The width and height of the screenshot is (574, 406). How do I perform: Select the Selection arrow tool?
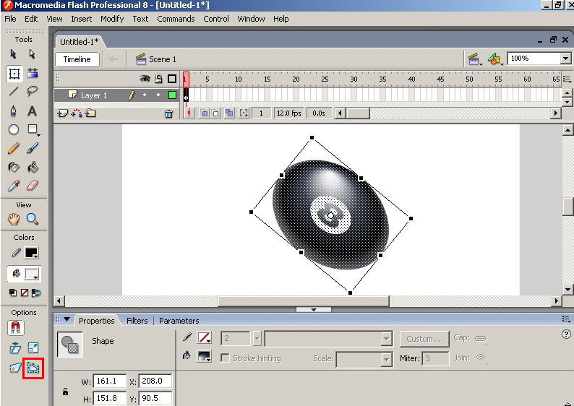coord(14,54)
